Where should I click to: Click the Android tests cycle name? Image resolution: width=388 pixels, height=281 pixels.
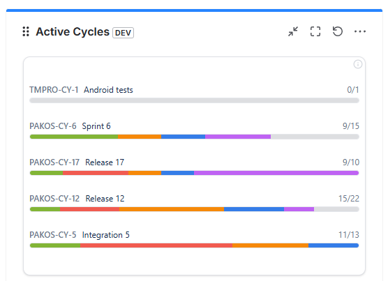tap(108, 90)
